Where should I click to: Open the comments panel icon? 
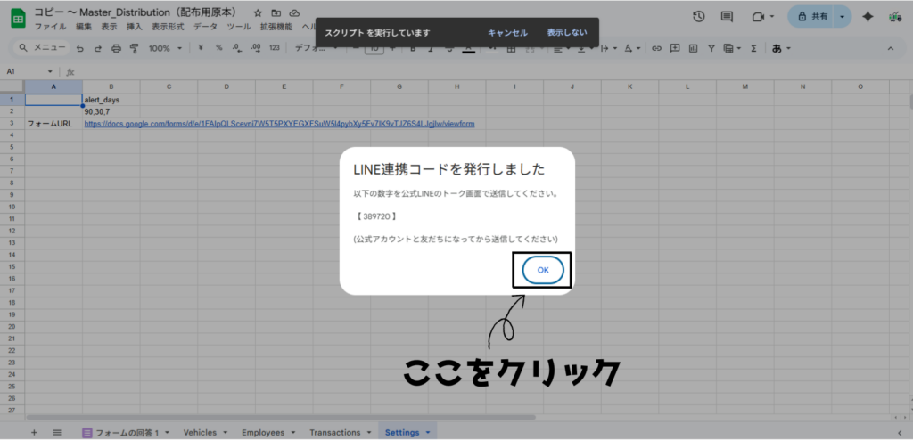[x=727, y=17]
